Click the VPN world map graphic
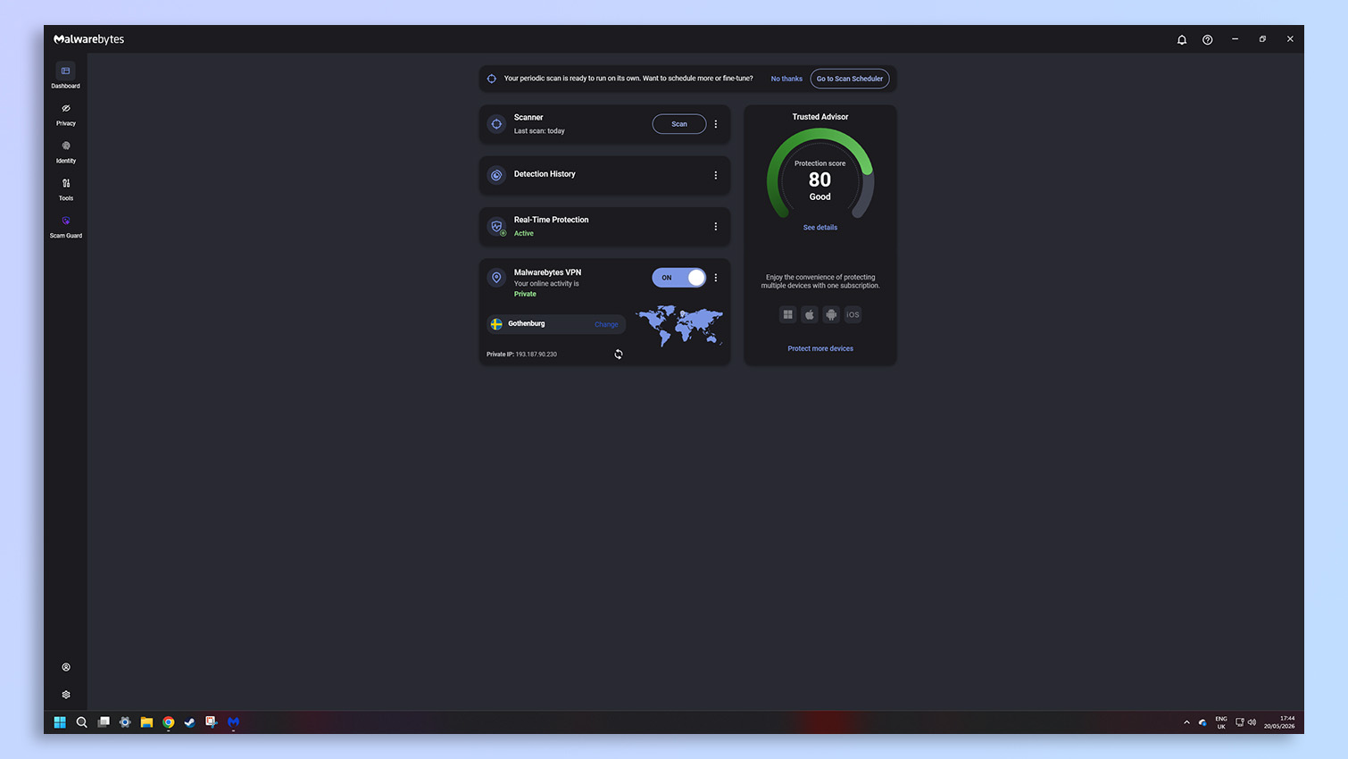Image resolution: width=1348 pixels, height=759 pixels. pos(679,325)
